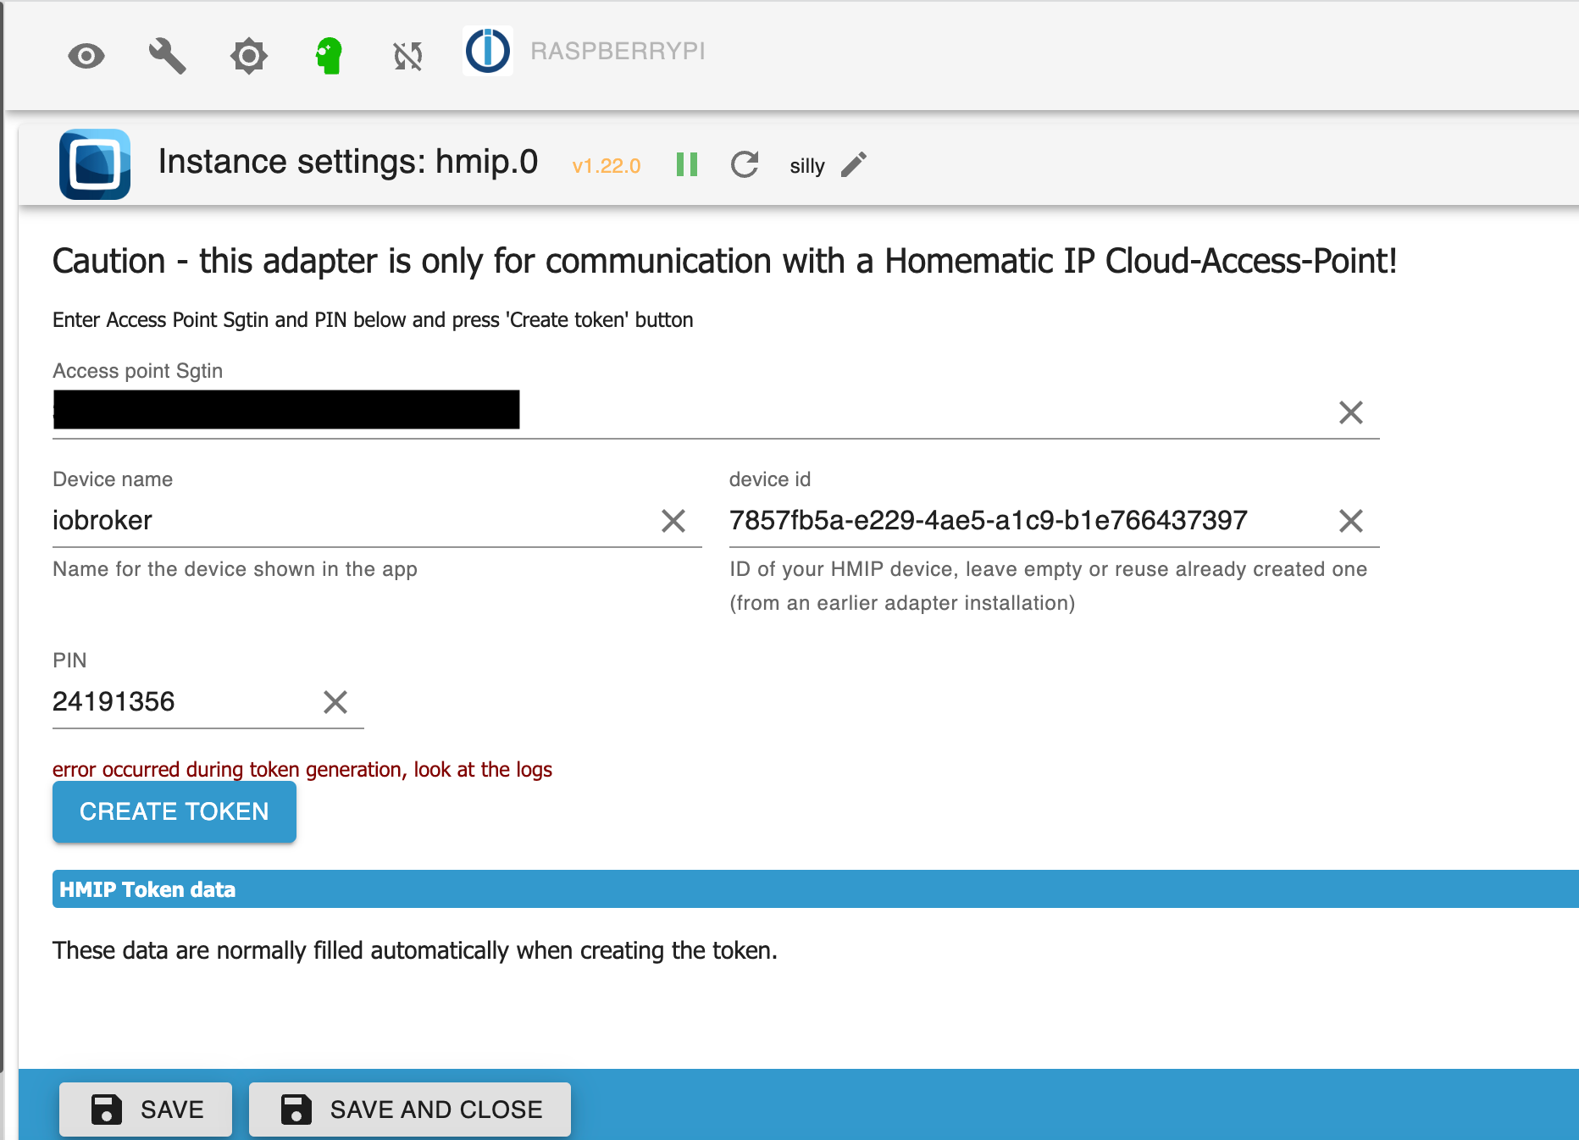Toggle expert mode green head icon

click(329, 56)
